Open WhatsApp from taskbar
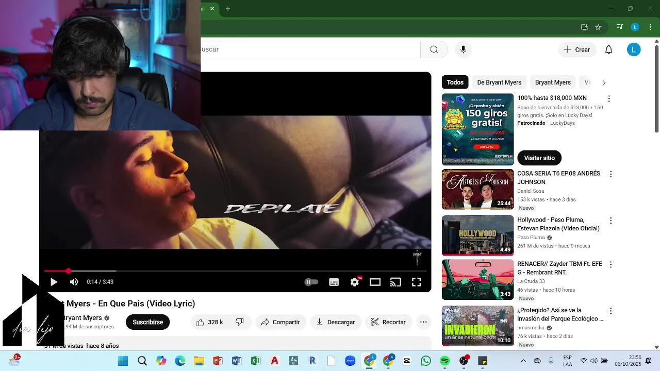The width and height of the screenshot is (660, 371). [x=426, y=361]
